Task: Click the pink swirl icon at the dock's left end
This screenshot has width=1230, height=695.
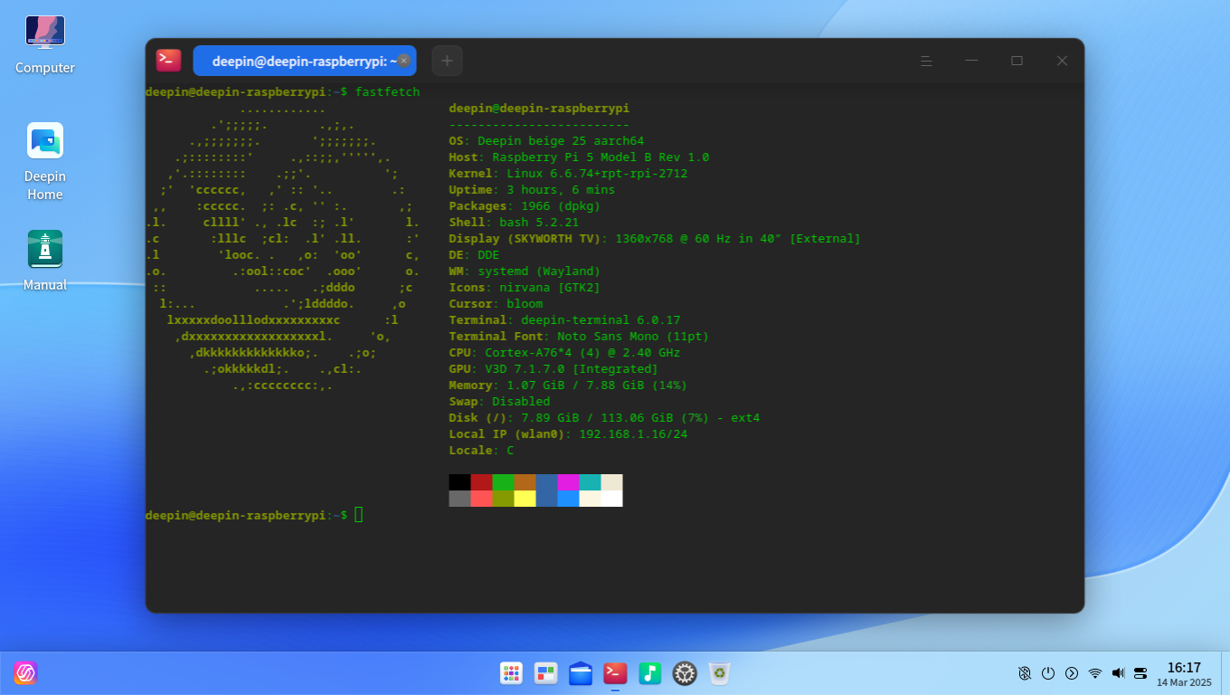Action: (x=25, y=672)
